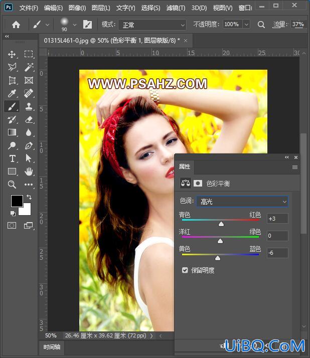Select the Frame tool

click(x=29, y=80)
